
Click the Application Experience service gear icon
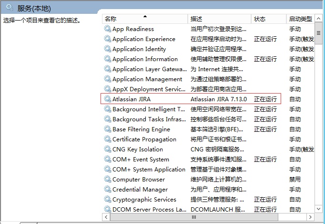108,39
